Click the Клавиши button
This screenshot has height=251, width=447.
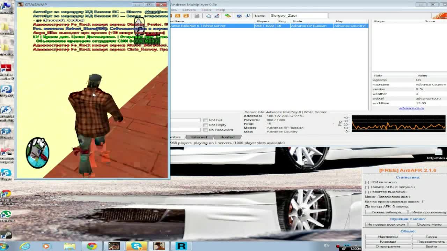(x=388, y=242)
